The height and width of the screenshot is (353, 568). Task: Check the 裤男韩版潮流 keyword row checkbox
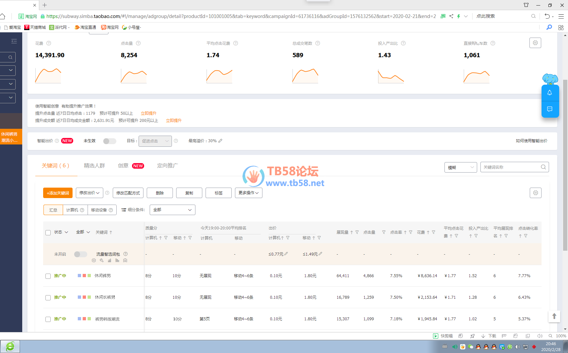[48, 319]
